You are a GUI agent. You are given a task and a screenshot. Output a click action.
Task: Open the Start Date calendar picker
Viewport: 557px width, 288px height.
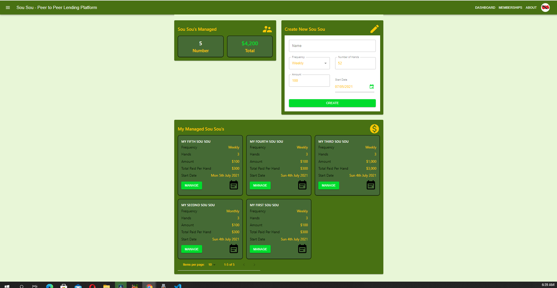372,87
